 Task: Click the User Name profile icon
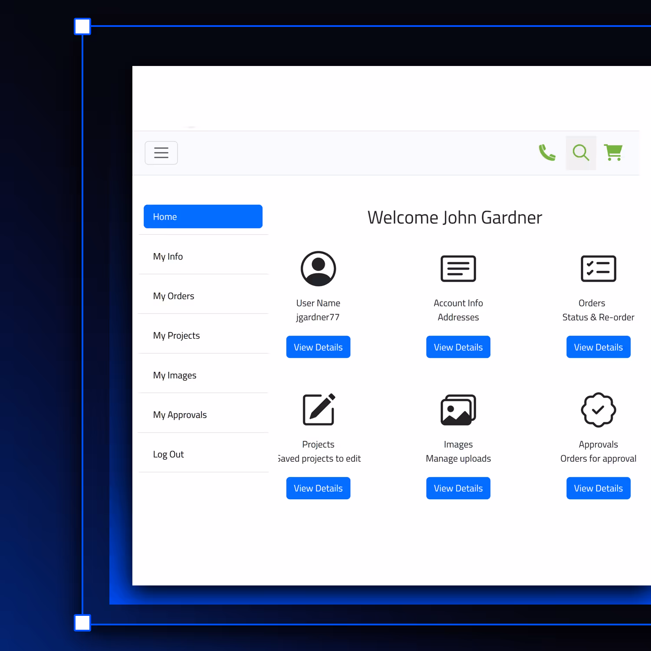click(x=318, y=268)
